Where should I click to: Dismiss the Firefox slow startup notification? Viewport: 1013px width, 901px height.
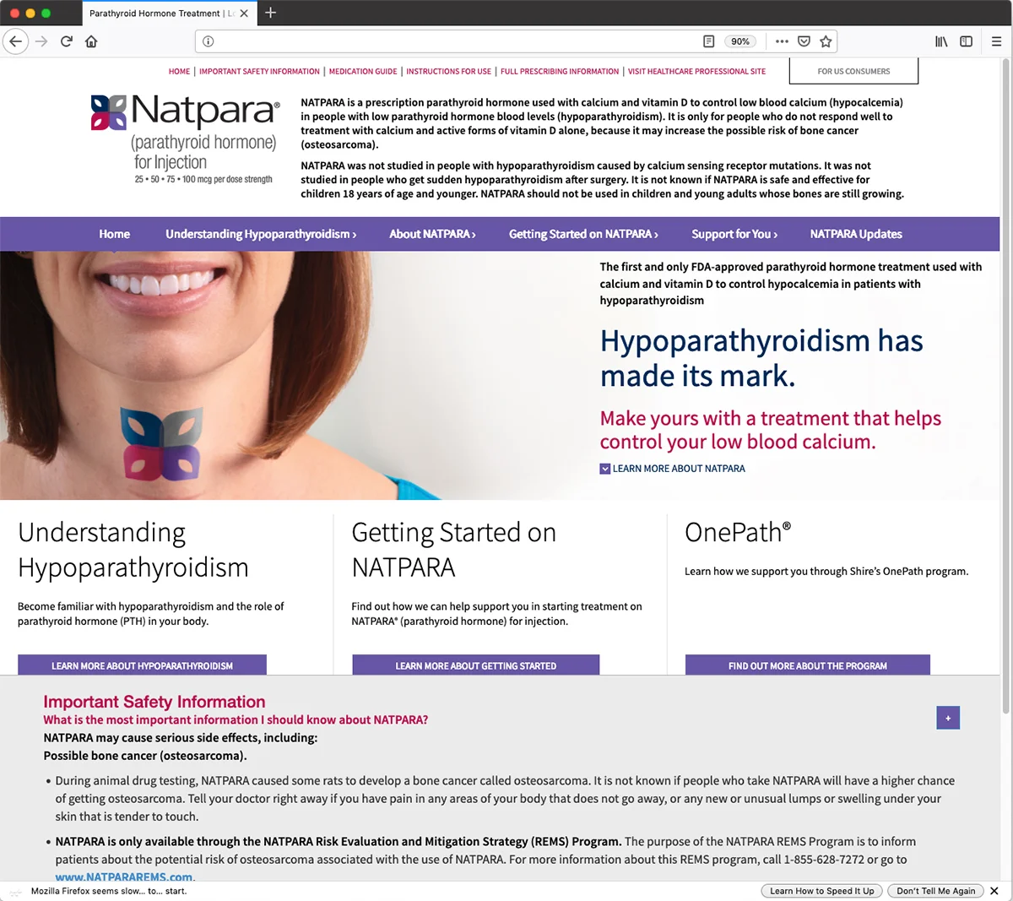994,891
